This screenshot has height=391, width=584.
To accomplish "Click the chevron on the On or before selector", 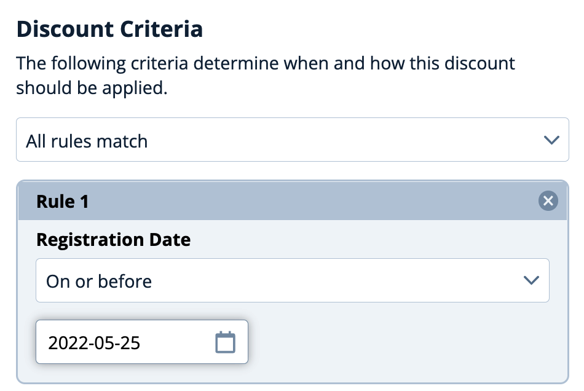I will coord(530,280).
